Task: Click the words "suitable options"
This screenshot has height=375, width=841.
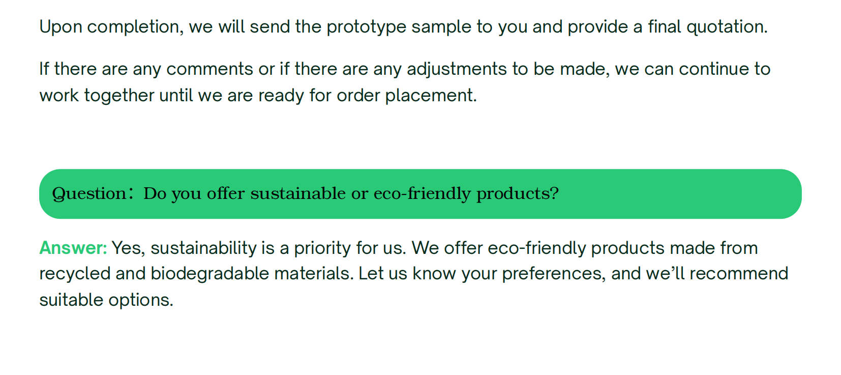Action: coord(106,300)
